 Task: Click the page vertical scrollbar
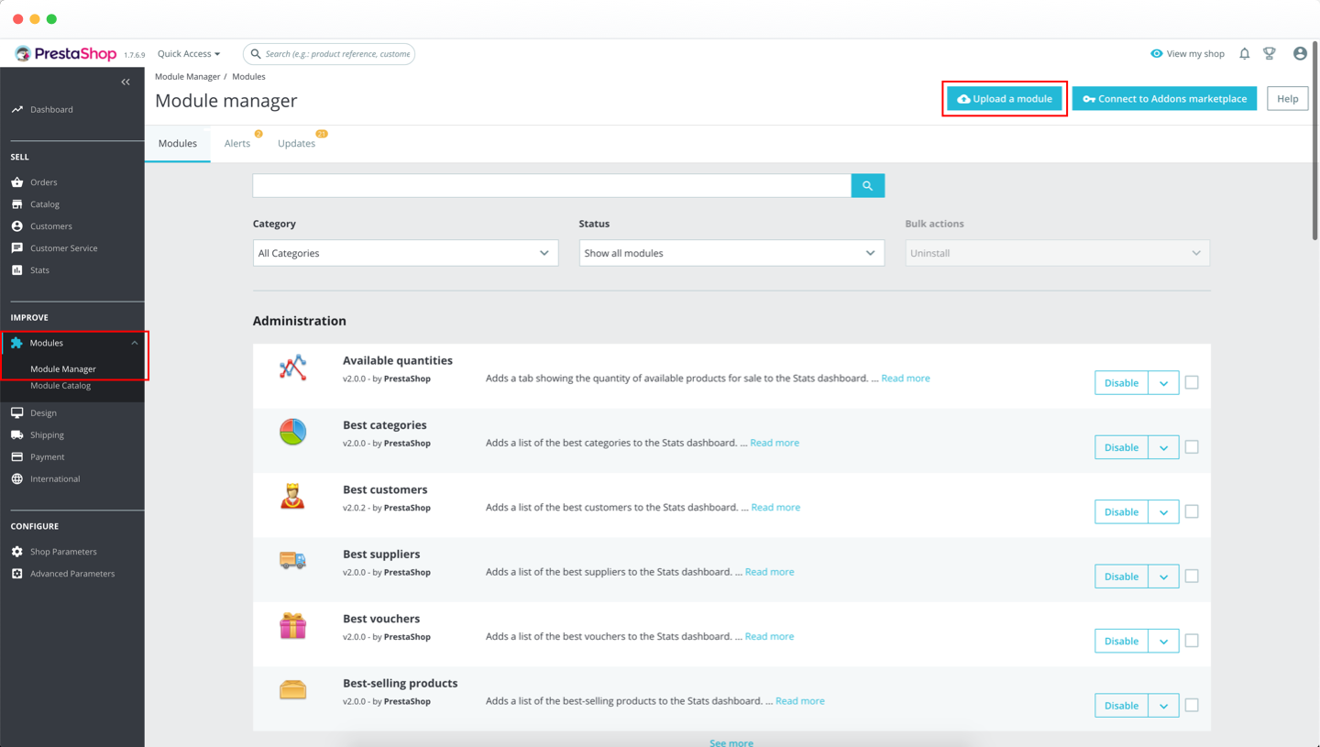pyautogui.click(x=1315, y=139)
